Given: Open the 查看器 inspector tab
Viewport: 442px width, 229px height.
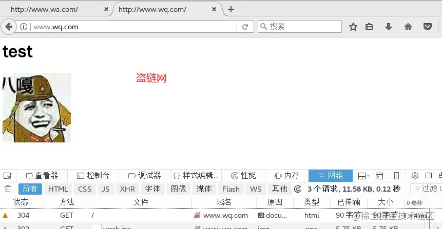Looking at the screenshot, I should [x=42, y=176].
